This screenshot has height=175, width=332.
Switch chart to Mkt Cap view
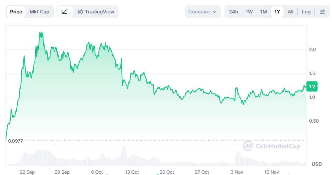coord(39,12)
